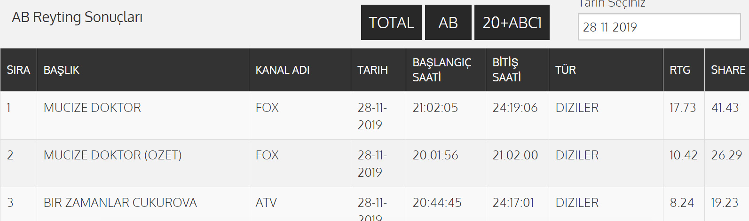Select the AB ratings tab
Screen dimensions: 749x221
pyautogui.click(x=448, y=23)
